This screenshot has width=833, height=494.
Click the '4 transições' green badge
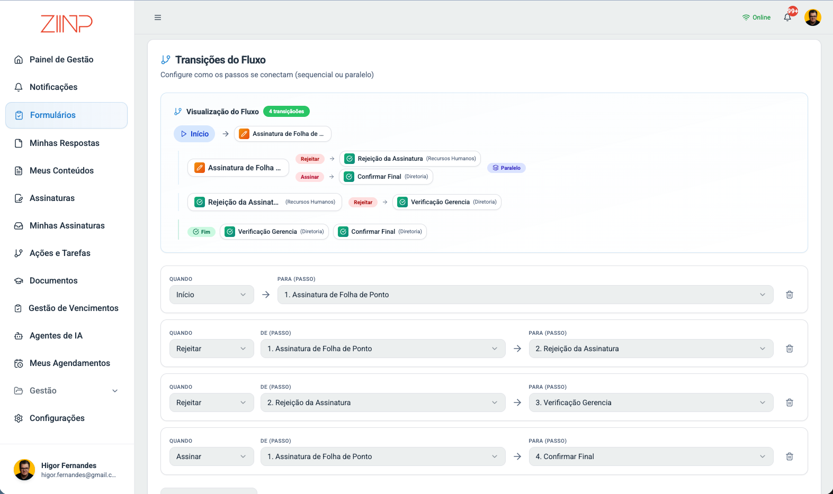coord(286,111)
